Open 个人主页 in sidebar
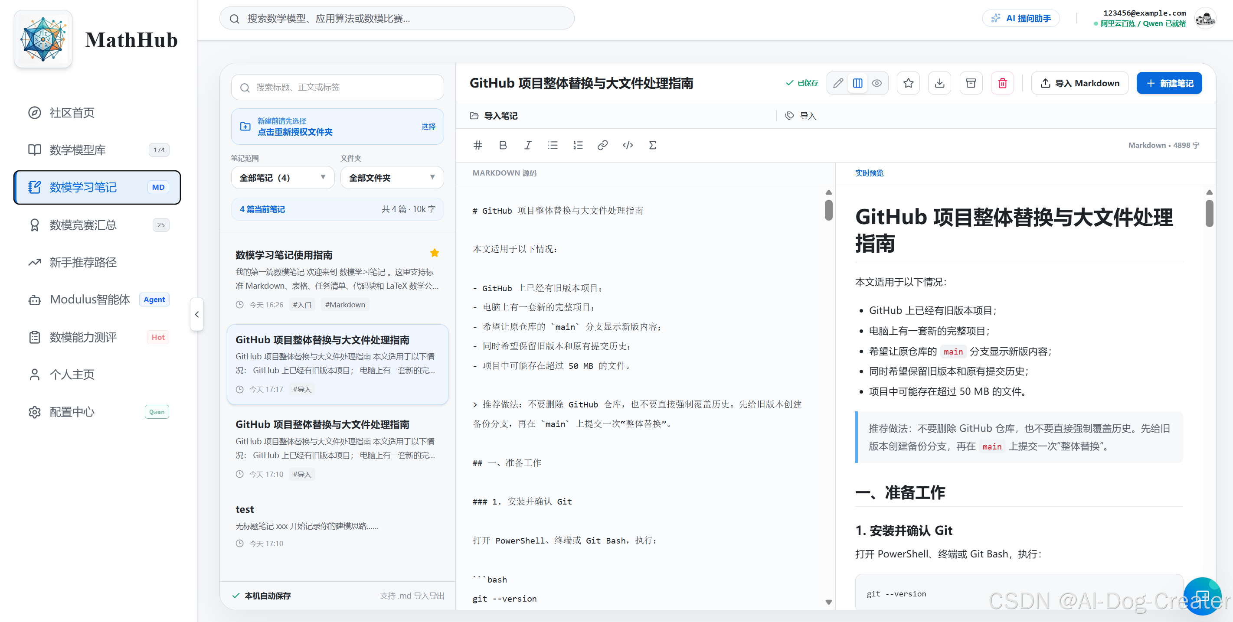1233x622 pixels. point(98,375)
